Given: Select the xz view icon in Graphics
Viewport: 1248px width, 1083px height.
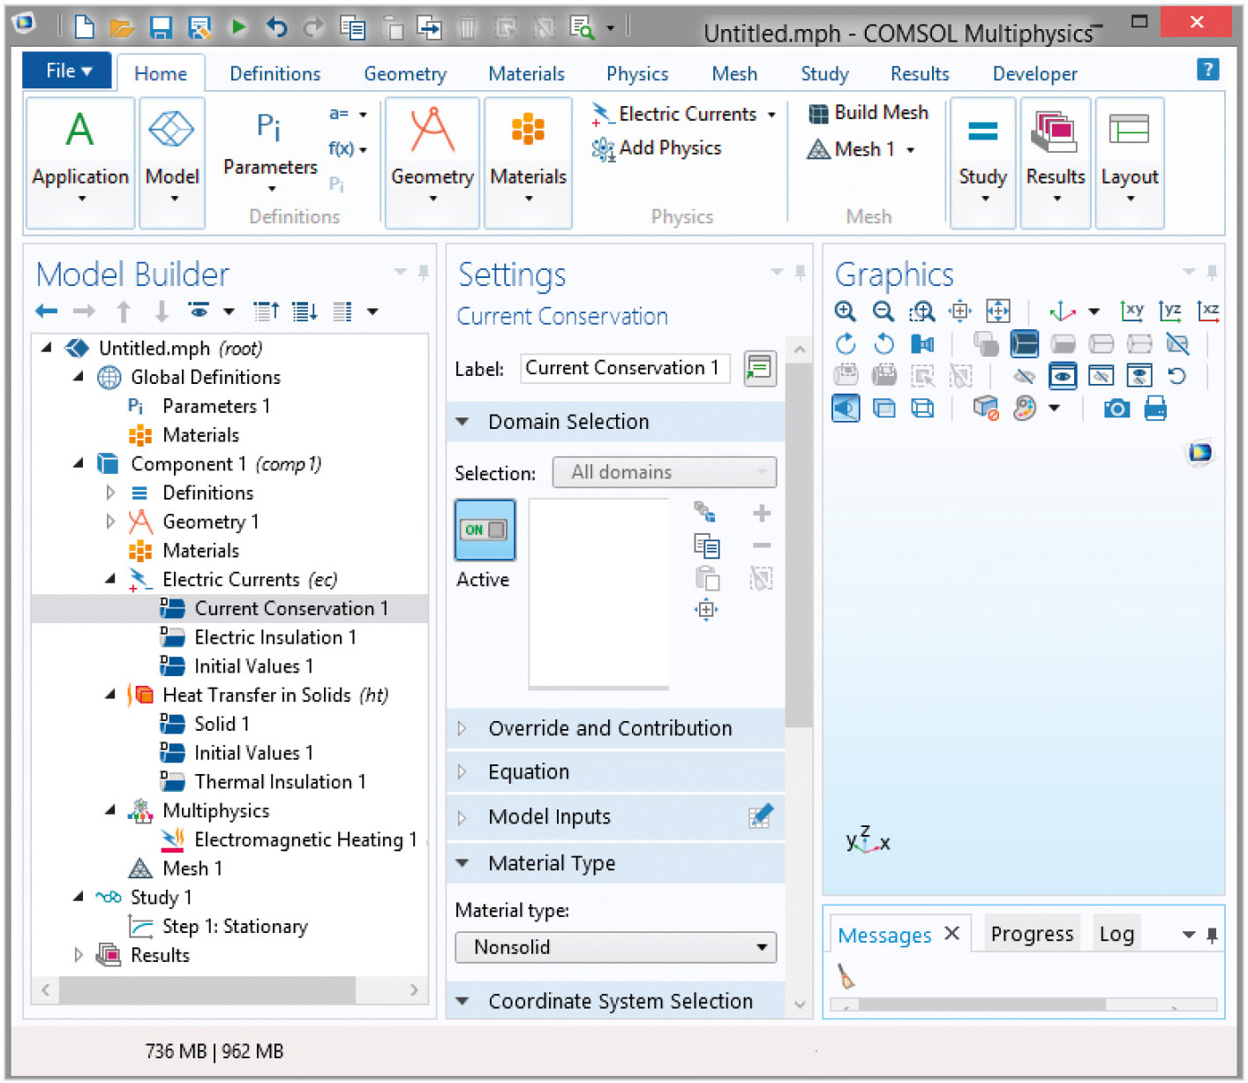Looking at the screenshot, I should [1208, 311].
